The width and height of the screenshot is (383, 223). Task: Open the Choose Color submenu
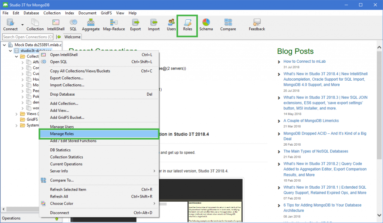click(99, 204)
